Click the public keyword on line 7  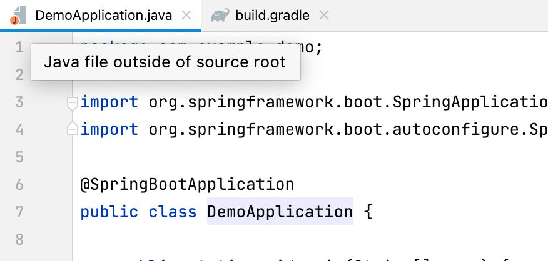(109, 212)
